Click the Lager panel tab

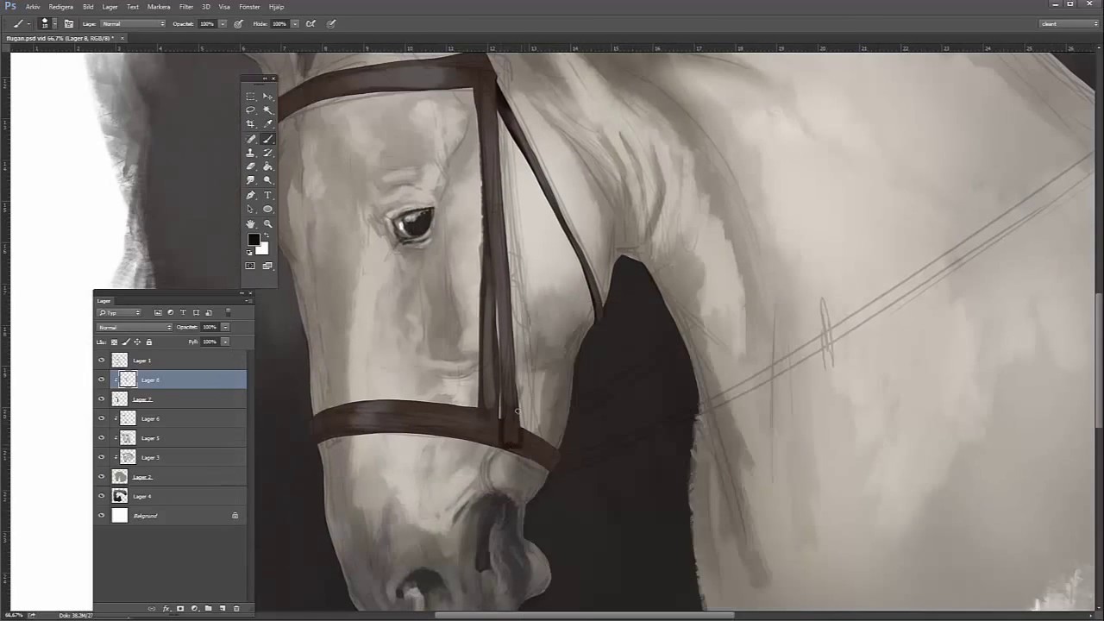click(104, 301)
